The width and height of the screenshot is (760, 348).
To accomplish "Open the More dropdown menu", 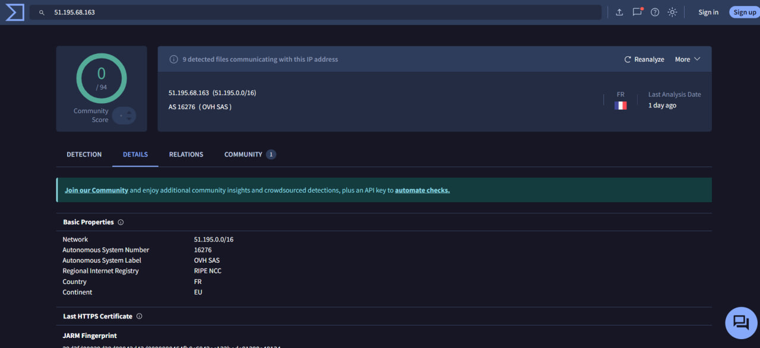I will coord(686,59).
